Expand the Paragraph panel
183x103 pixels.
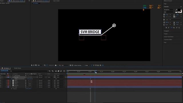(166, 31)
